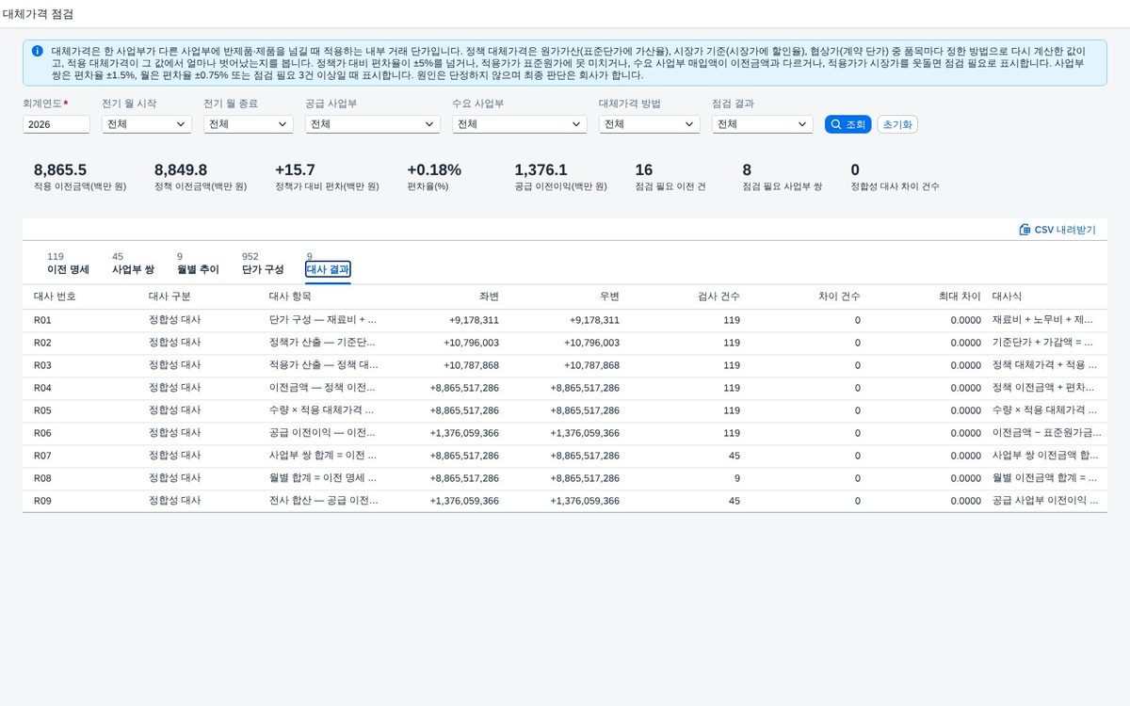1130x706 pixels.
Task: Click the info icon in the message strip
Action: 37,51
